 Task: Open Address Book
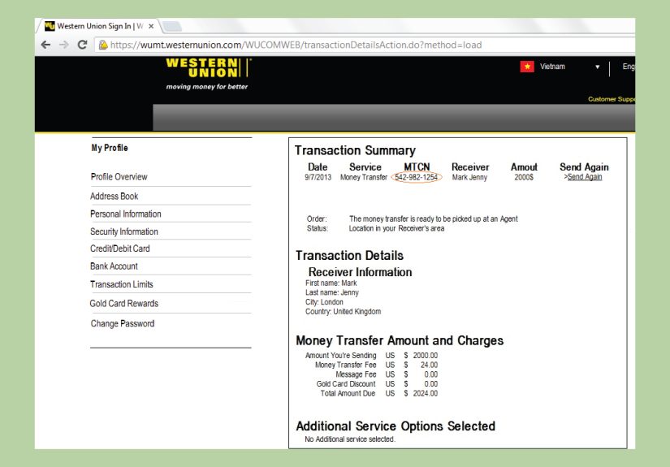(x=114, y=196)
